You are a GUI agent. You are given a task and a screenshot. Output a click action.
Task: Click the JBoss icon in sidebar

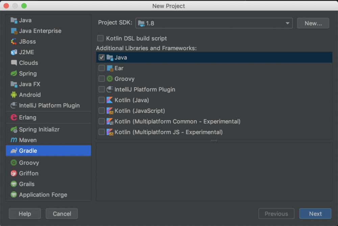[x=14, y=42]
